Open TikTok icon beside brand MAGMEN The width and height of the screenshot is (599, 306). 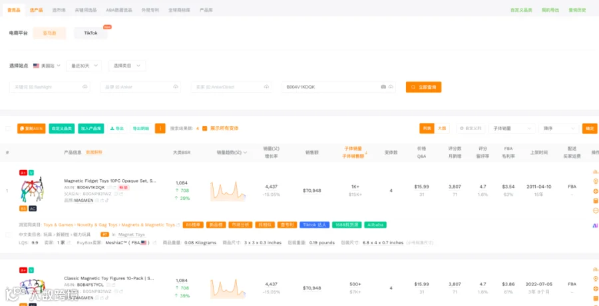(106, 200)
